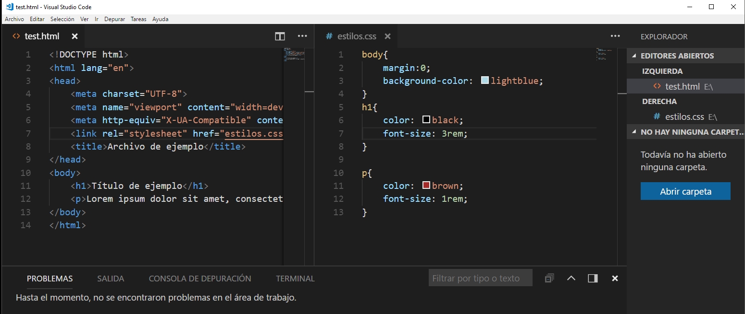Select estilos.css in open editors list

[x=684, y=116]
